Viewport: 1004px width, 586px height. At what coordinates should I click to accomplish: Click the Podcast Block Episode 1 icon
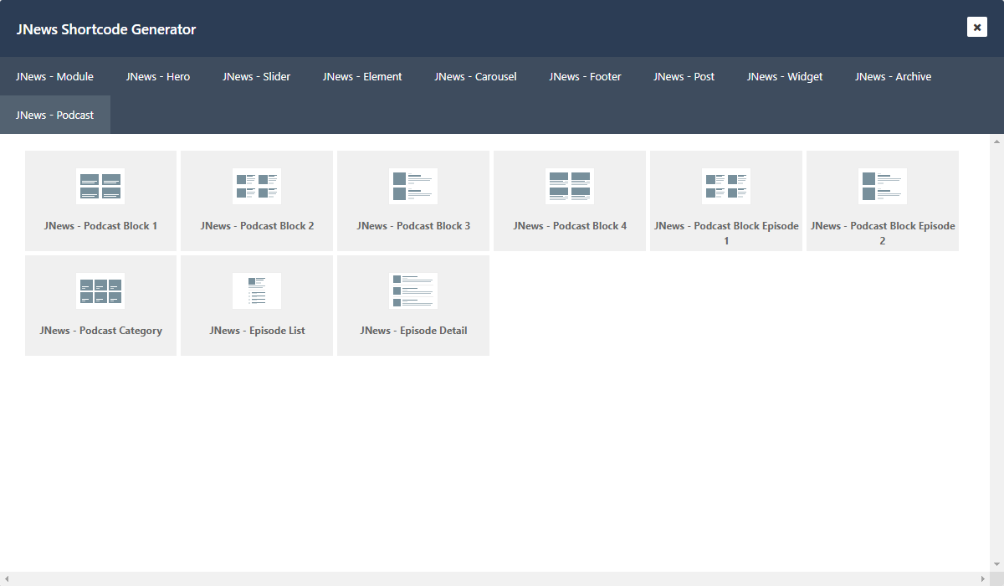pyautogui.click(x=726, y=186)
